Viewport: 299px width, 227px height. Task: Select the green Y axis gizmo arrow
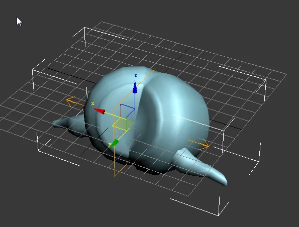pyautogui.click(x=114, y=144)
